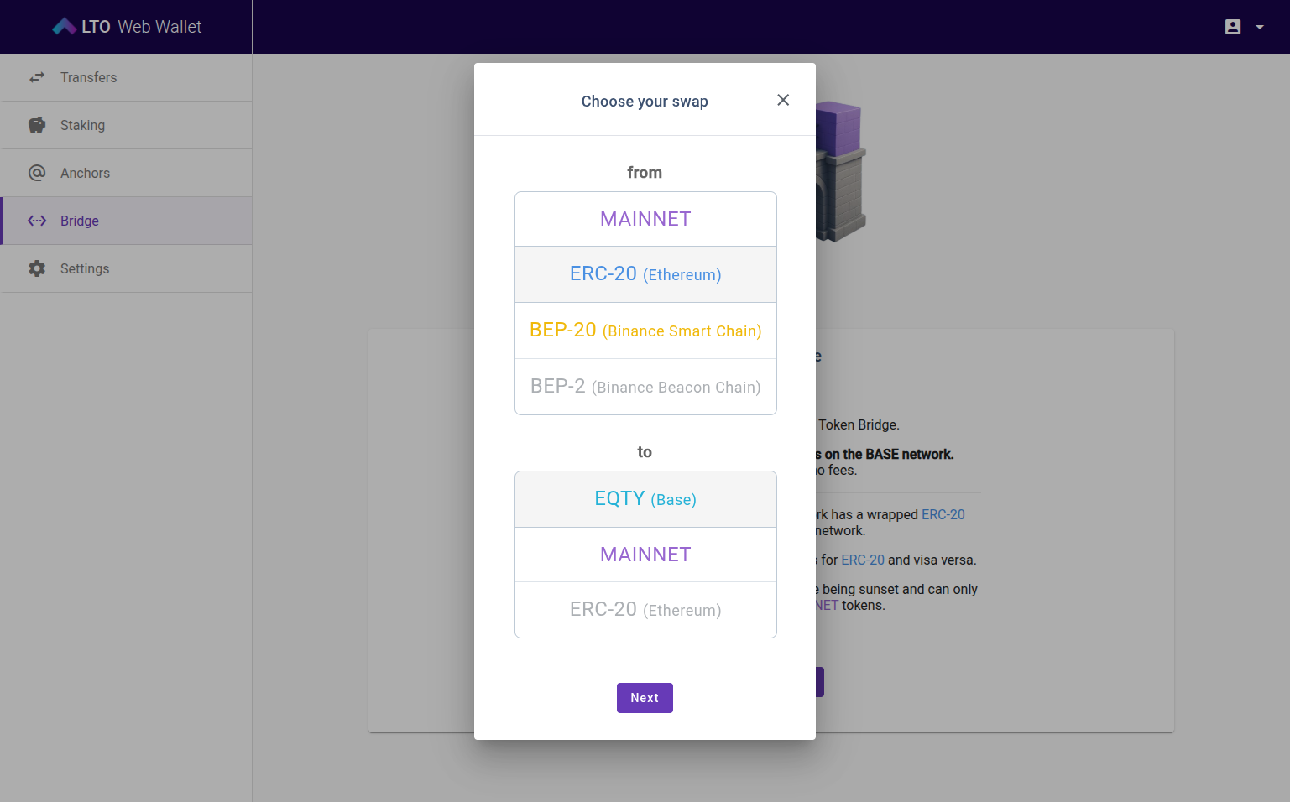Select ERC-20 (Ethereum) as swap source
This screenshot has width=1290, height=802.
pyautogui.click(x=645, y=274)
